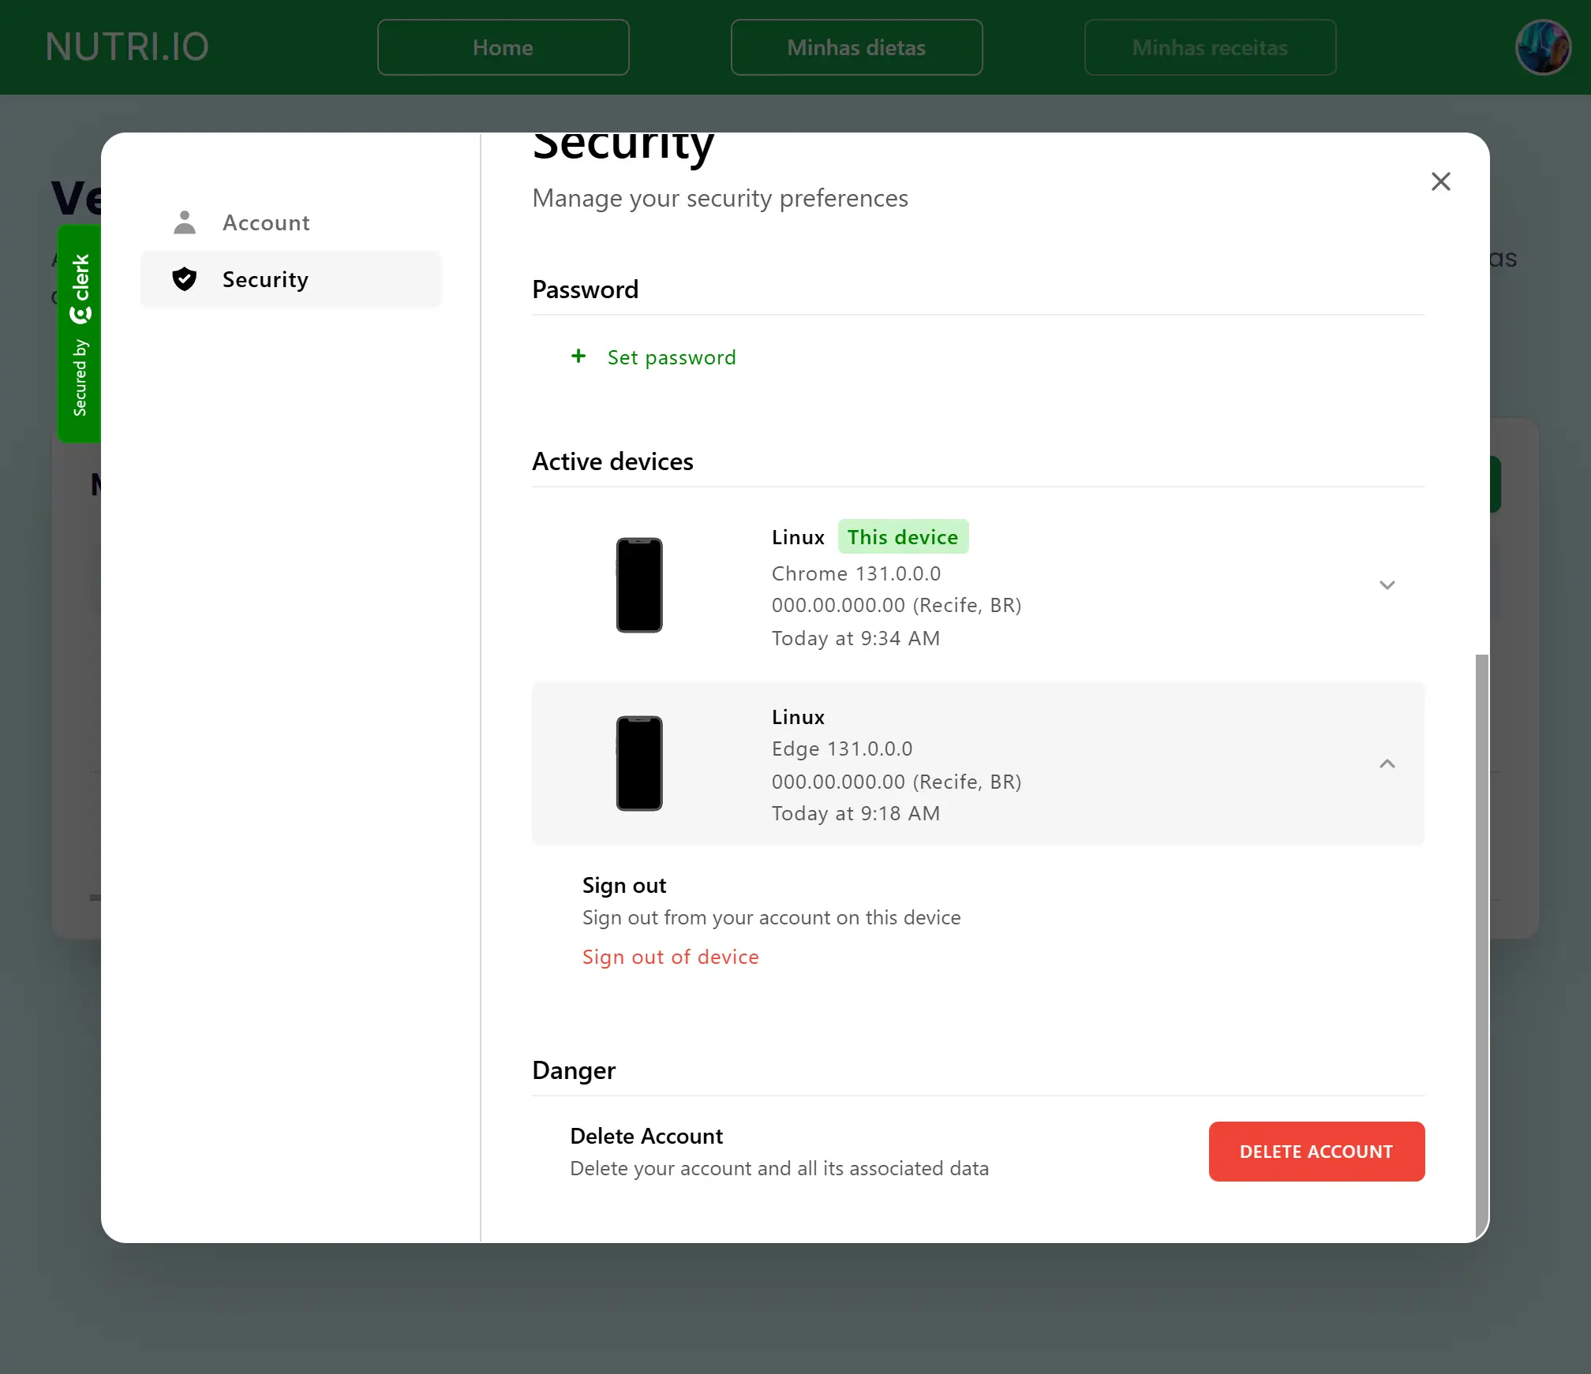Expand the Chrome 131 device details
Image resolution: width=1591 pixels, height=1374 pixels.
(1387, 585)
